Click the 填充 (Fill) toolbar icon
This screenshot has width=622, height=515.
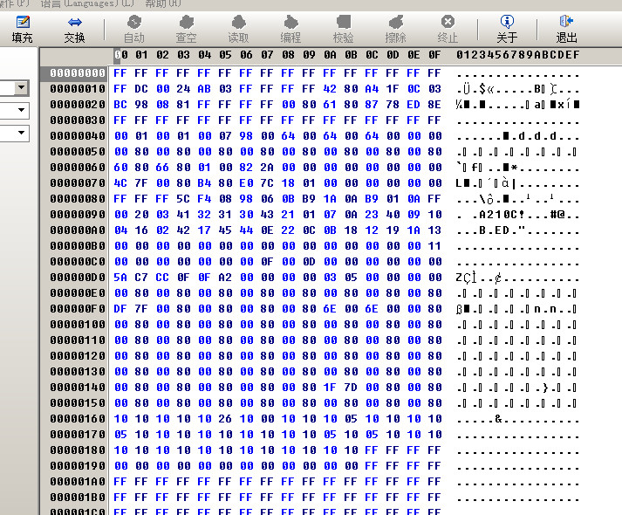pyautogui.click(x=23, y=28)
